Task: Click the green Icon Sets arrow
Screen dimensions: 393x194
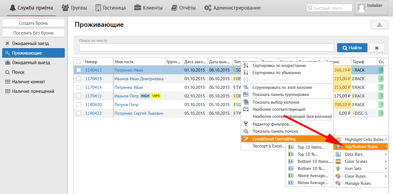Action: [338, 168]
